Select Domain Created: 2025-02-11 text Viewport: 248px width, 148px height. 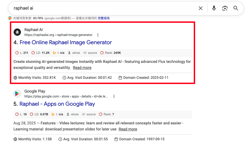143,78
